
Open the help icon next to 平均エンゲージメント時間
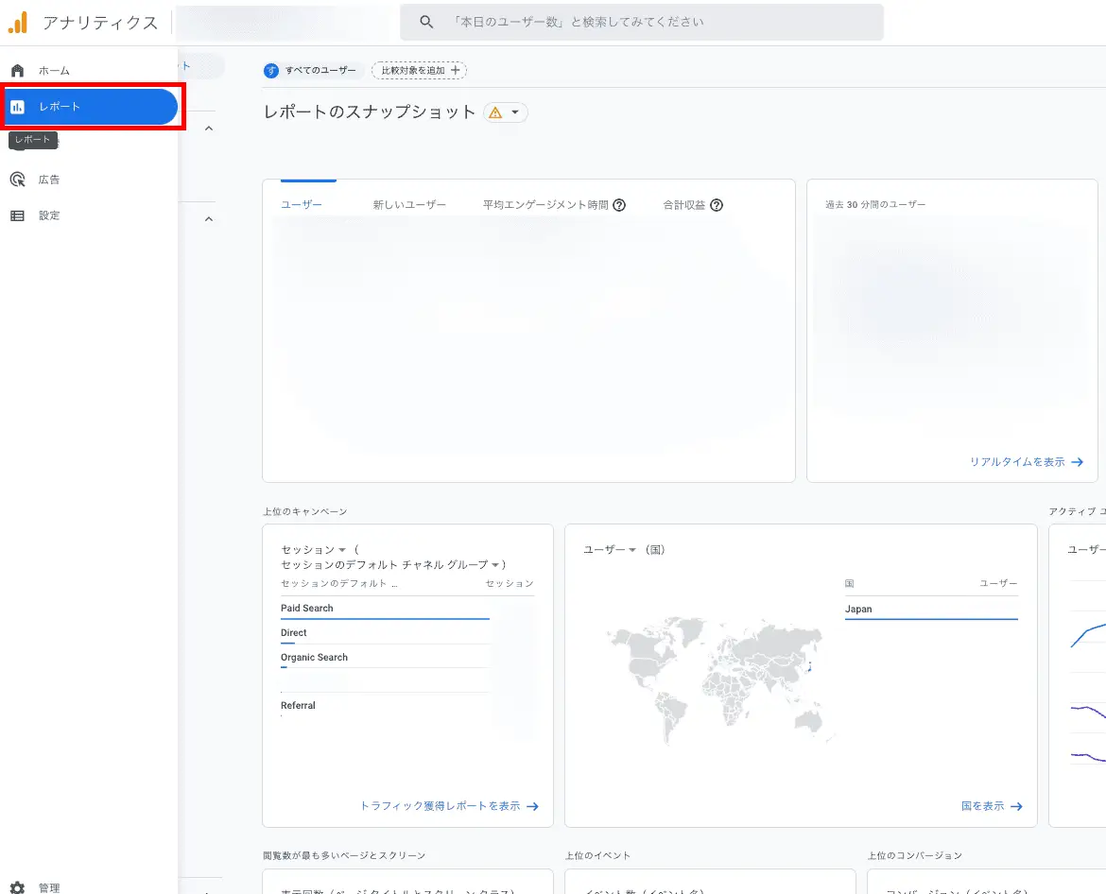[618, 203]
